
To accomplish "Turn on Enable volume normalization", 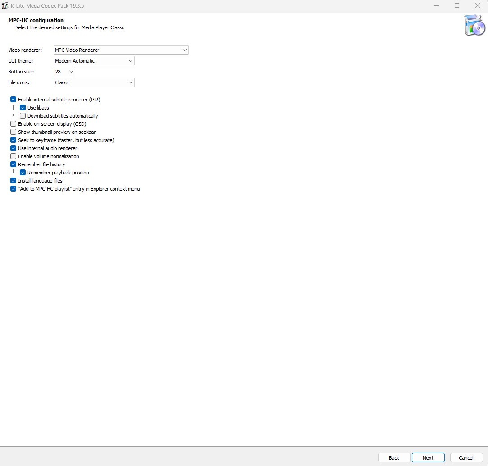I will [14, 156].
